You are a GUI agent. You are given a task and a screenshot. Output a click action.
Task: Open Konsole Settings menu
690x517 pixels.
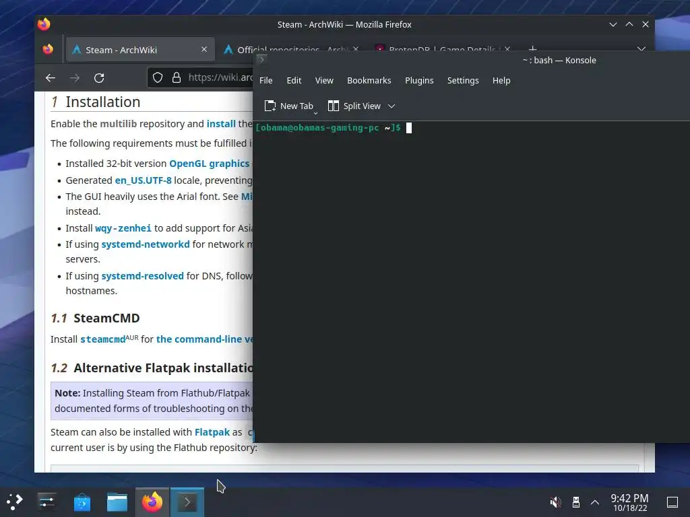point(463,81)
